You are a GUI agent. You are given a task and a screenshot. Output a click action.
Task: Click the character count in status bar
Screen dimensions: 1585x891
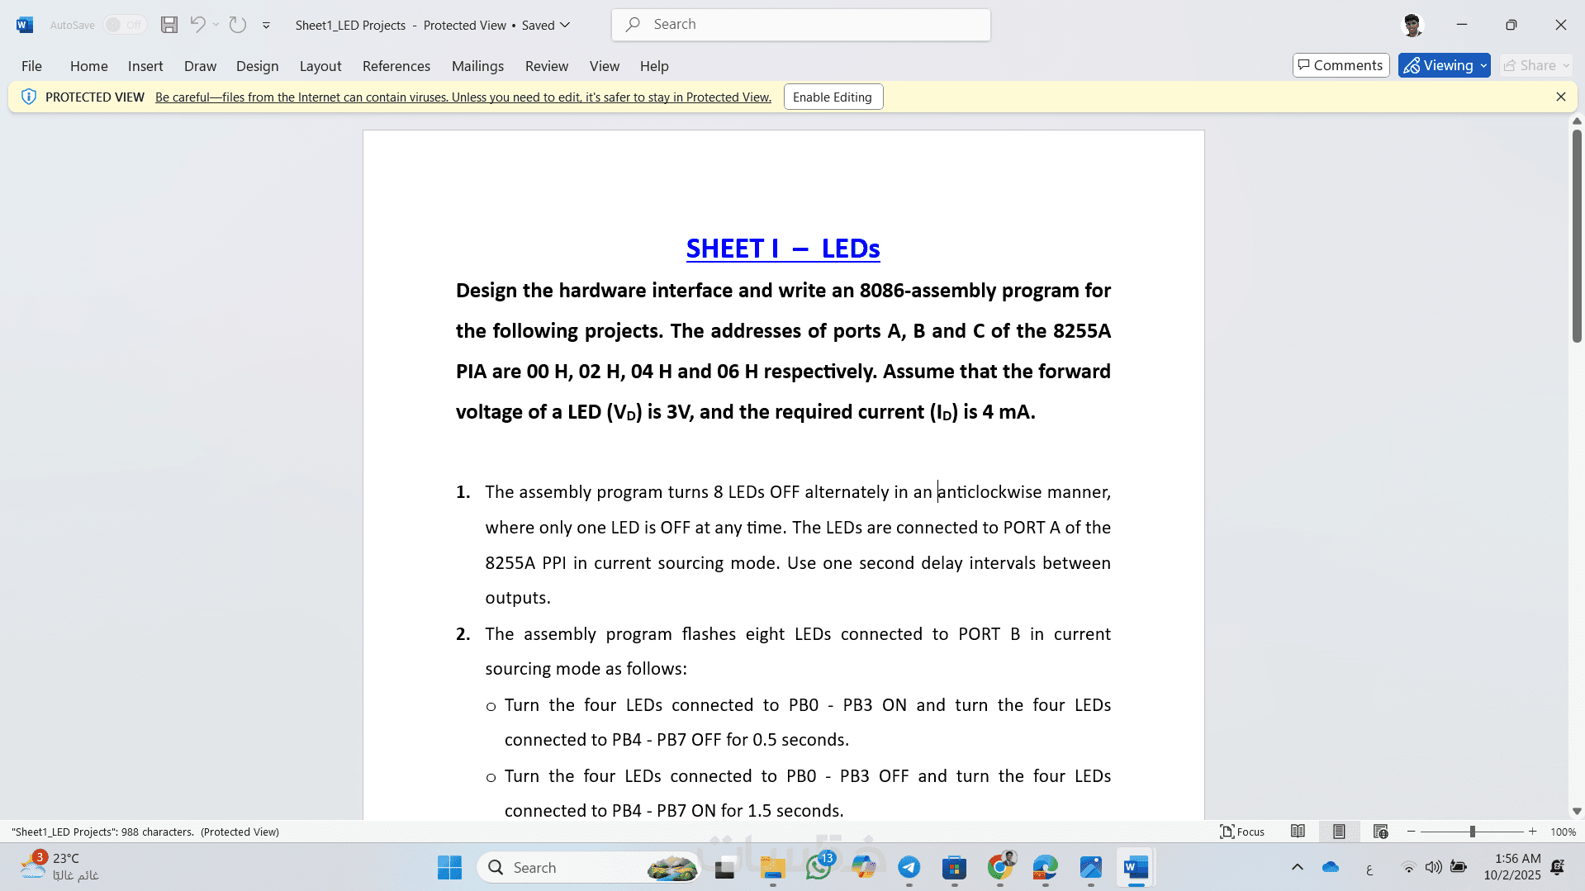[103, 832]
